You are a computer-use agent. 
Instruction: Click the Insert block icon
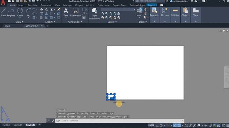pyautogui.click(x=140, y=12)
